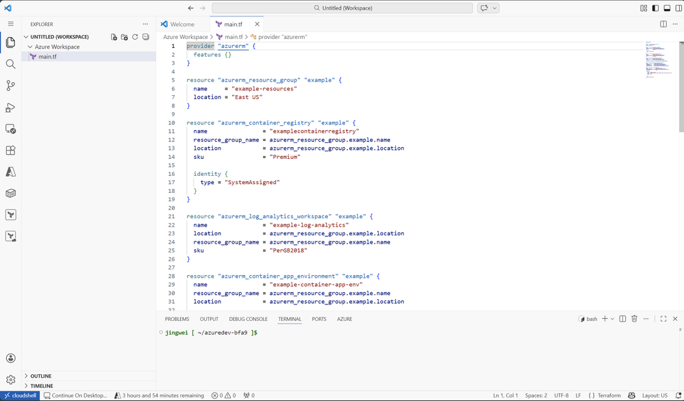Split the editor to the right
The width and height of the screenshot is (684, 401).
tap(663, 25)
